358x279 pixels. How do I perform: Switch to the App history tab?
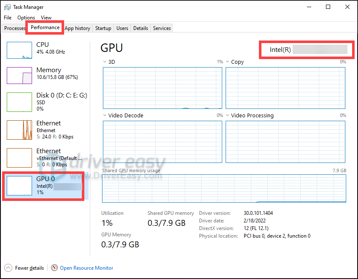[x=77, y=28]
